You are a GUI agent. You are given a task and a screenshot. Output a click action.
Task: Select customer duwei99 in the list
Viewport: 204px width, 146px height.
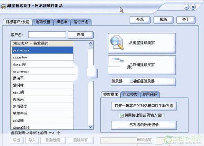point(43,64)
